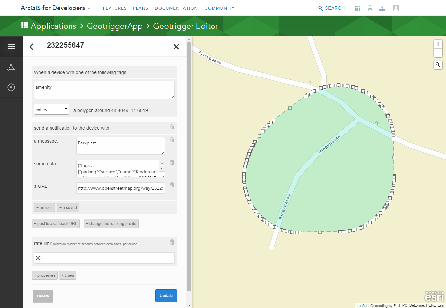
Task: Click the some data scroll up arrow
Action: point(162,163)
